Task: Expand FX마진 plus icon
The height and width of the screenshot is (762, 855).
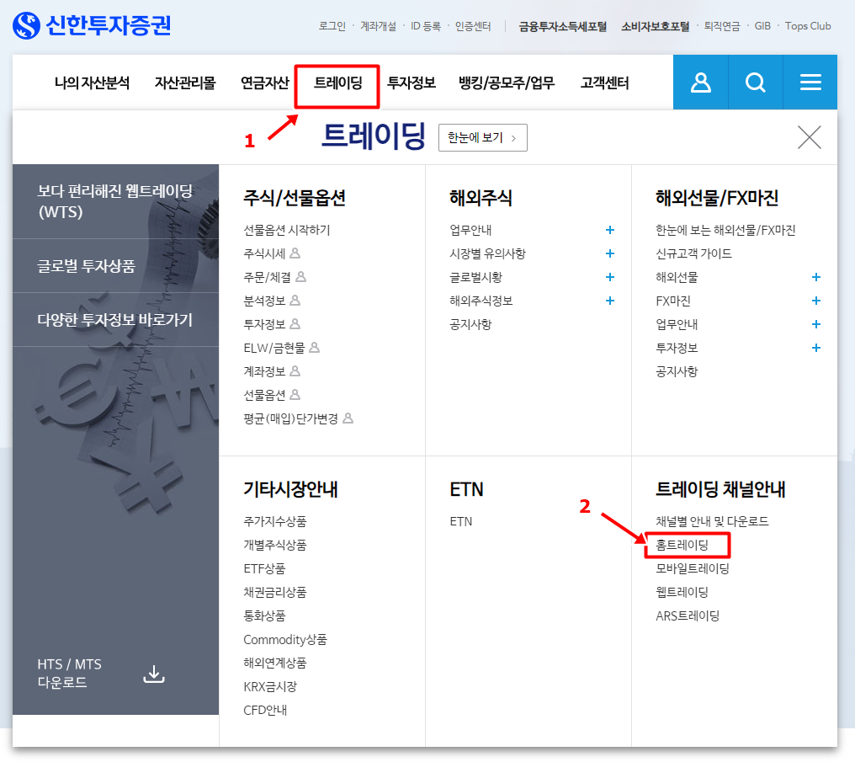Action: click(816, 301)
